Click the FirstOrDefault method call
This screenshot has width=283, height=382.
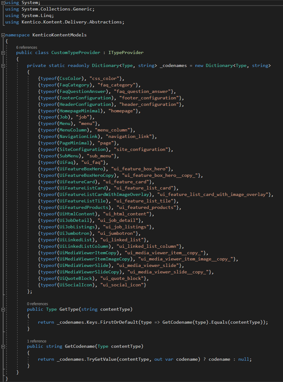click(x=119, y=322)
